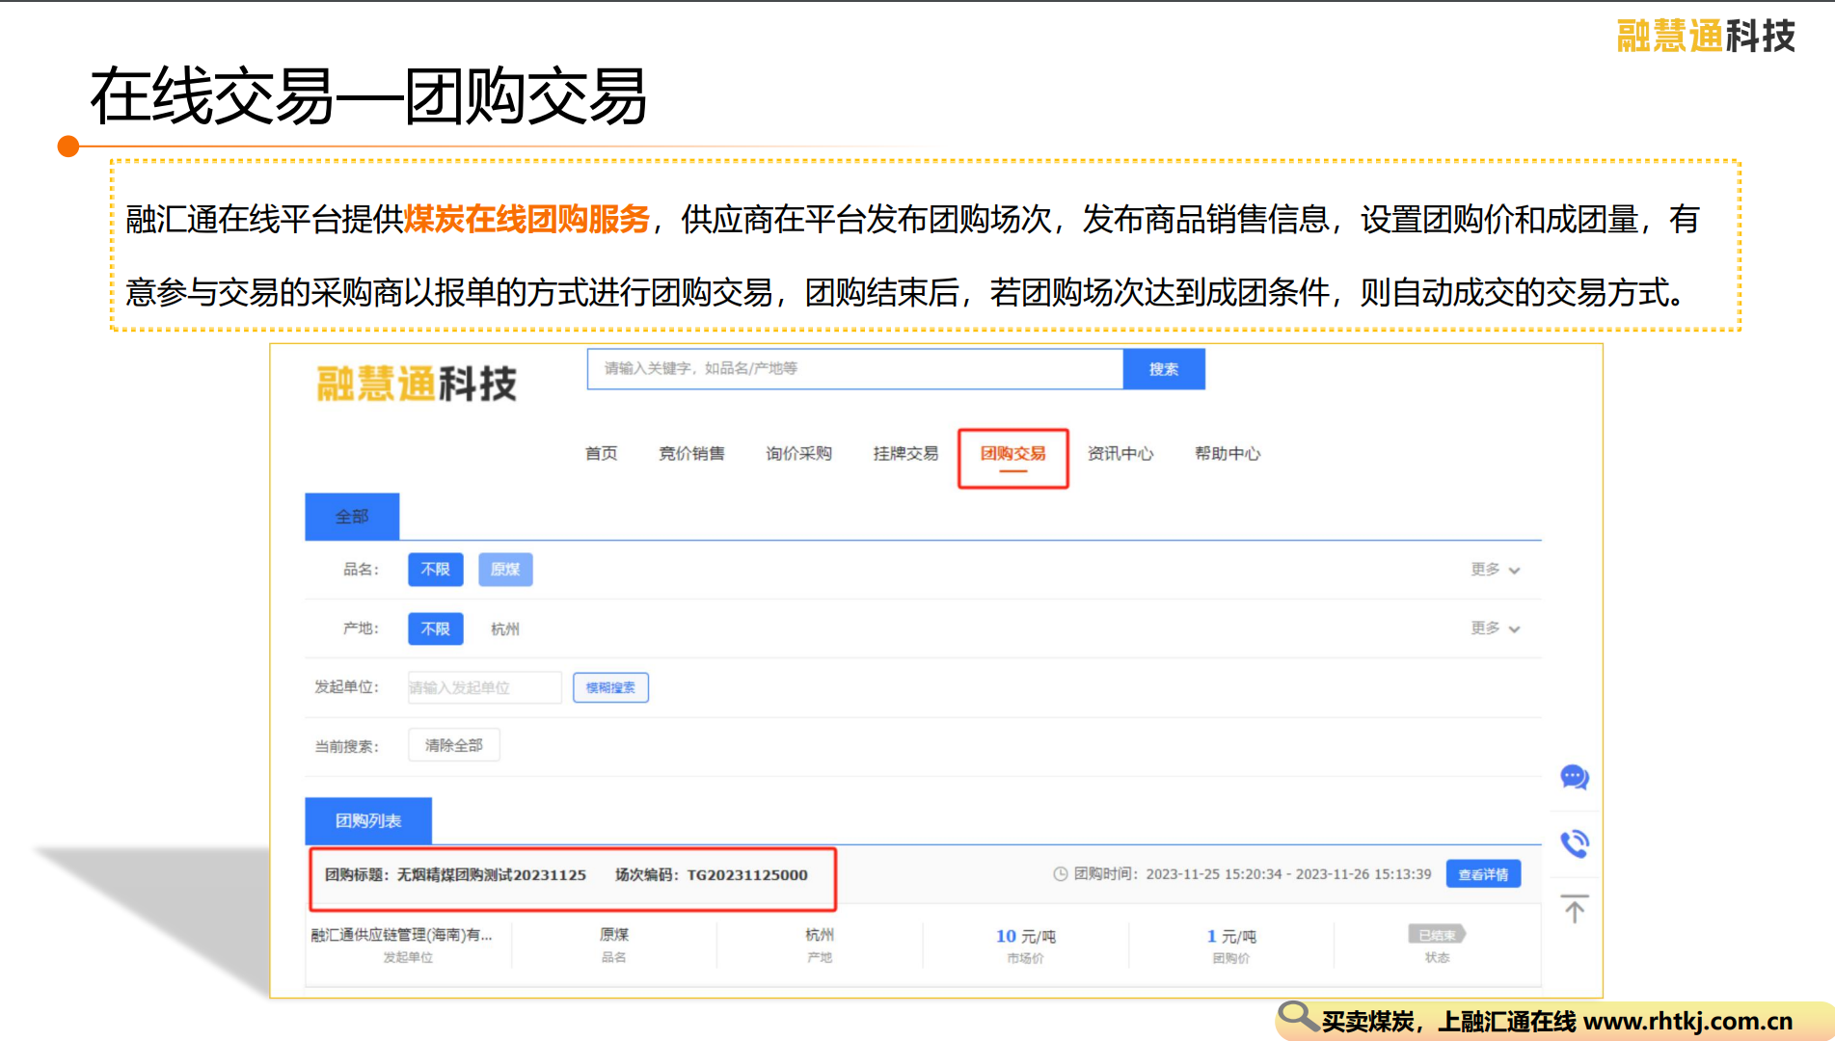Click the 融慧通科技 logo at slide top-right

point(1706,37)
